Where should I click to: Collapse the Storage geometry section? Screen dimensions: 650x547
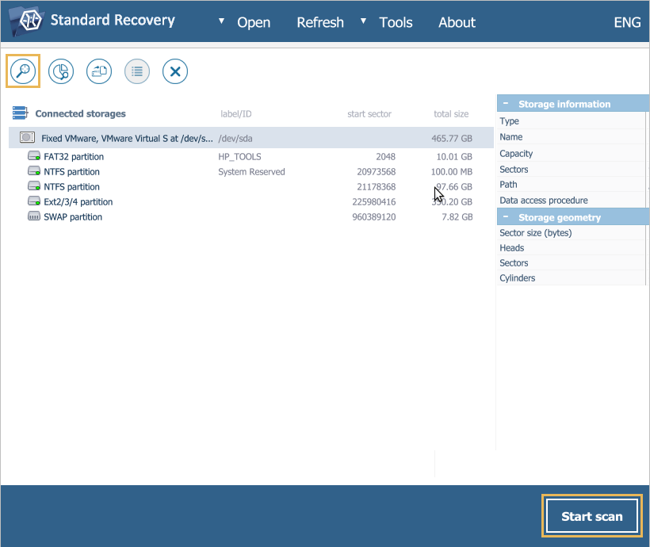[506, 217]
